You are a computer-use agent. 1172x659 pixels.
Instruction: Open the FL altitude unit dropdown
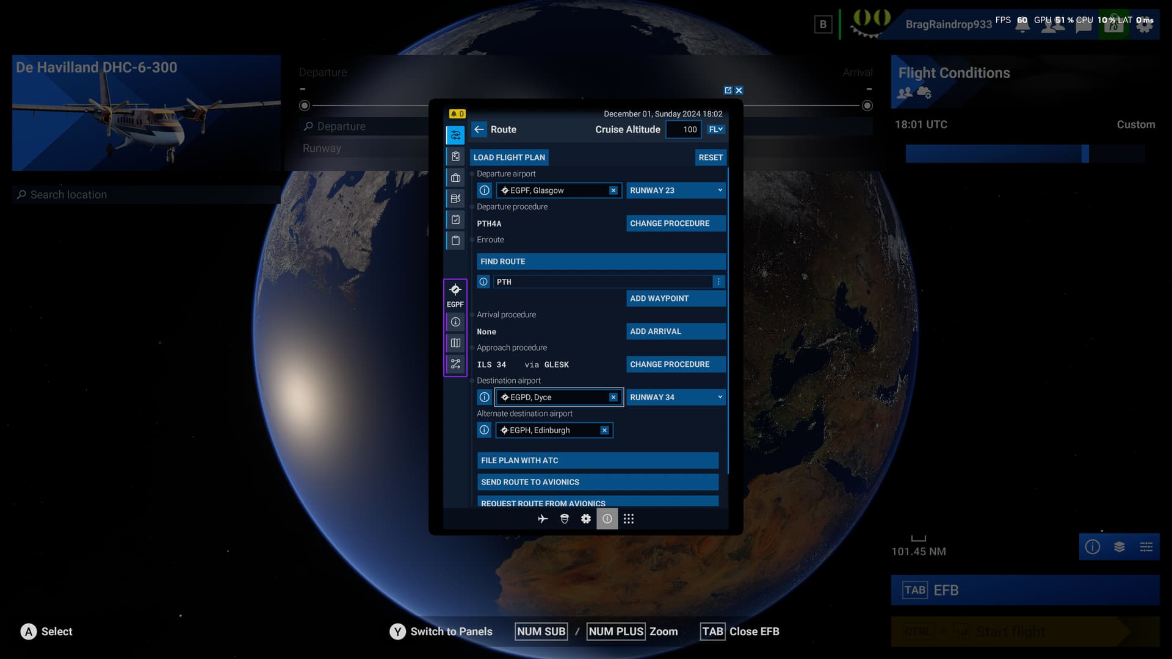716,129
